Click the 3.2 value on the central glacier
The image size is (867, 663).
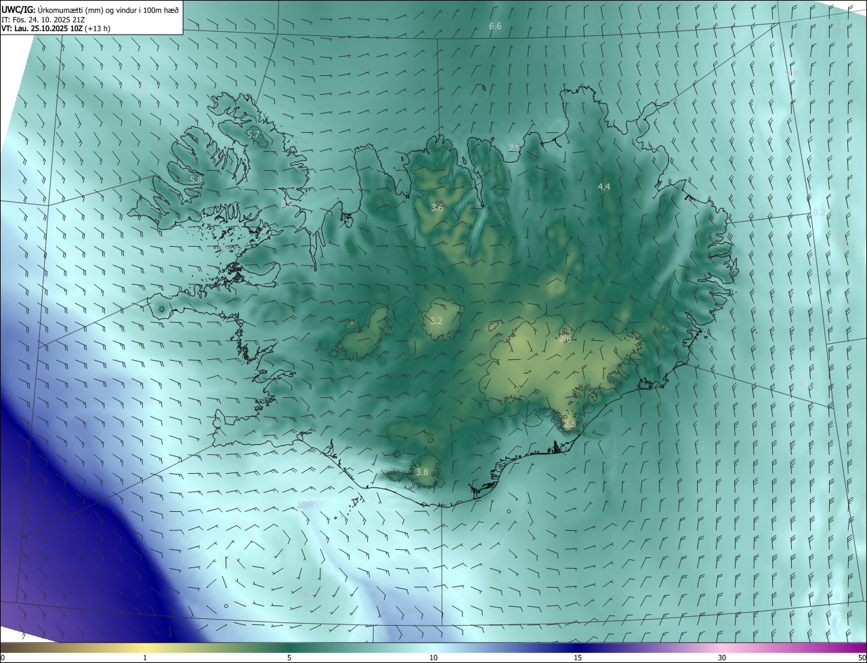coord(436,321)
